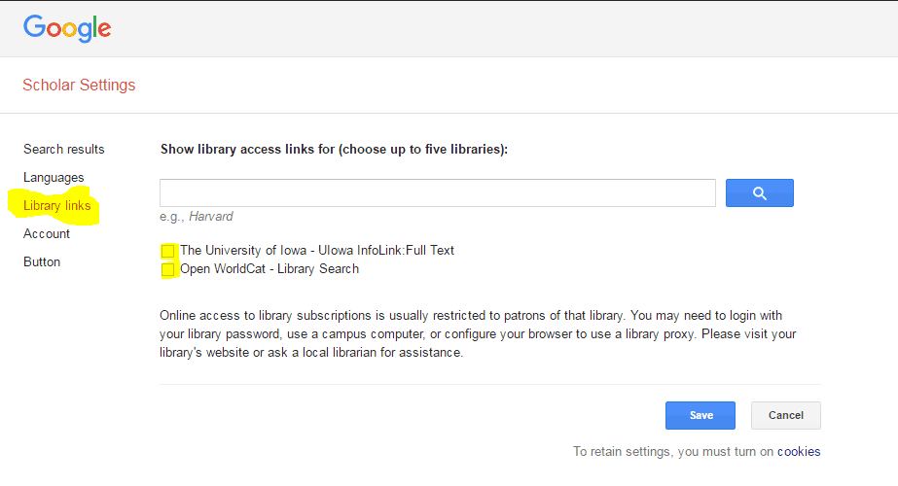
Task: Click the Google logo
Action: click(x=67, y=28)
